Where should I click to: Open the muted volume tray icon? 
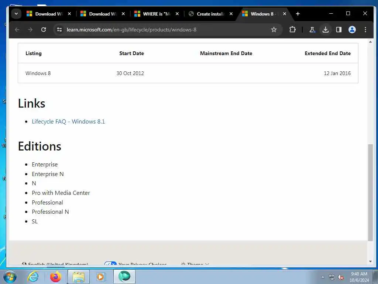click(341, 277)
